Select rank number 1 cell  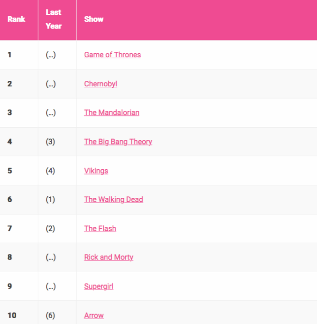coord(19,55)
